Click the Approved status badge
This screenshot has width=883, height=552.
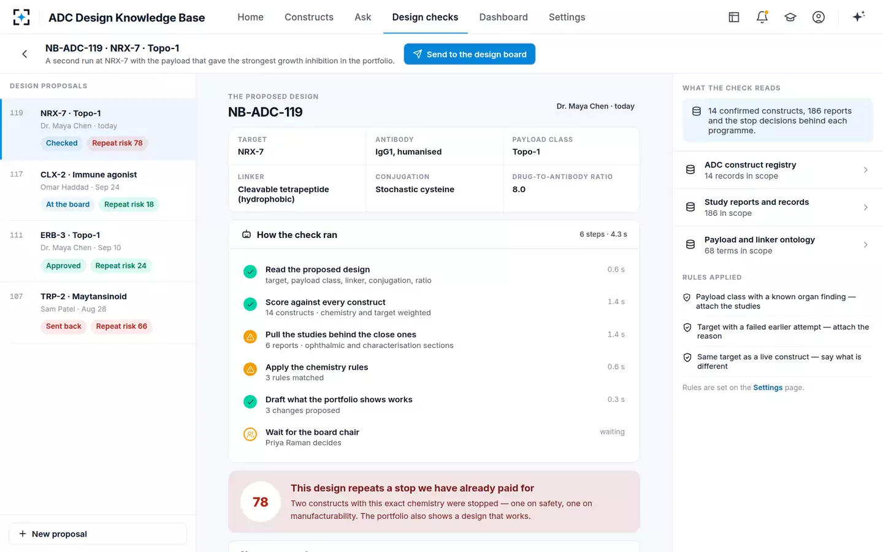click(x=63, y=266)
